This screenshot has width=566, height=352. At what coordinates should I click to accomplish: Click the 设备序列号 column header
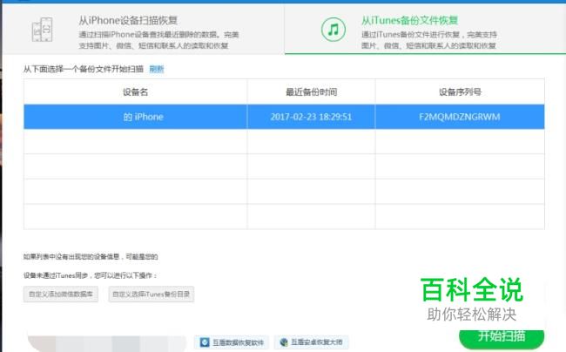pyautogui.click(x=460, y=92)
